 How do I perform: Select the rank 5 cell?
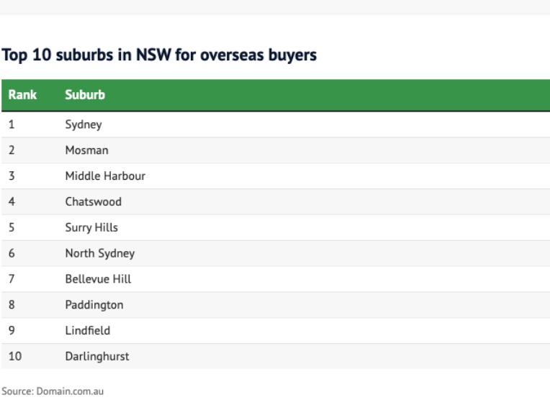click(x=12, y=227)
